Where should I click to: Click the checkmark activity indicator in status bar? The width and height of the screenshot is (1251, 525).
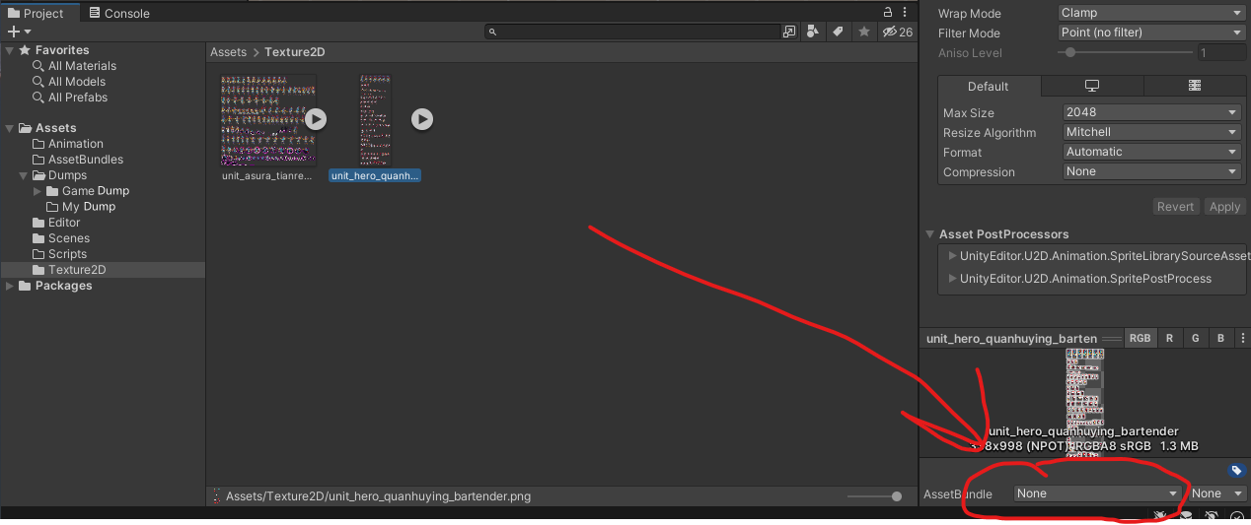pos(1236,517)
